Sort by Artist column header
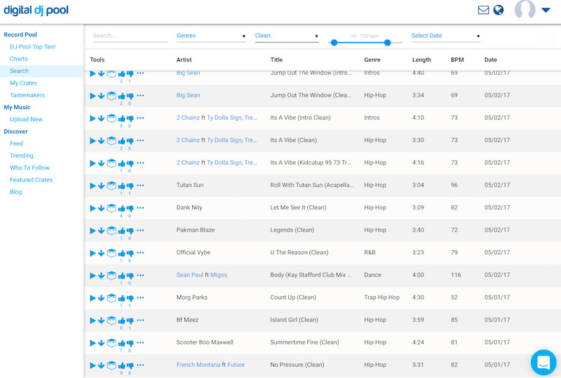The image size is (561, 378). tap(184, 59)
